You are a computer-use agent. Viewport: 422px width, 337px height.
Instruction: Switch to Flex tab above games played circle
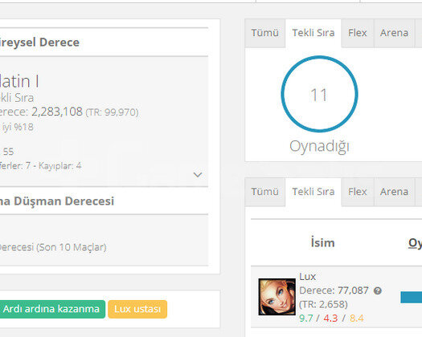click(358, 33)
